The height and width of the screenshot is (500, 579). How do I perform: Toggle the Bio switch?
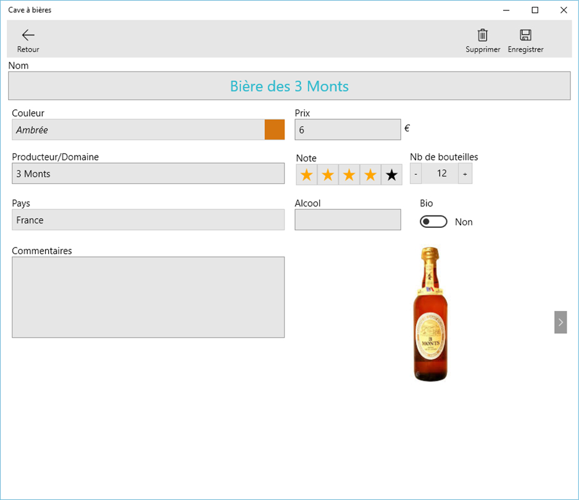point(433,222)
